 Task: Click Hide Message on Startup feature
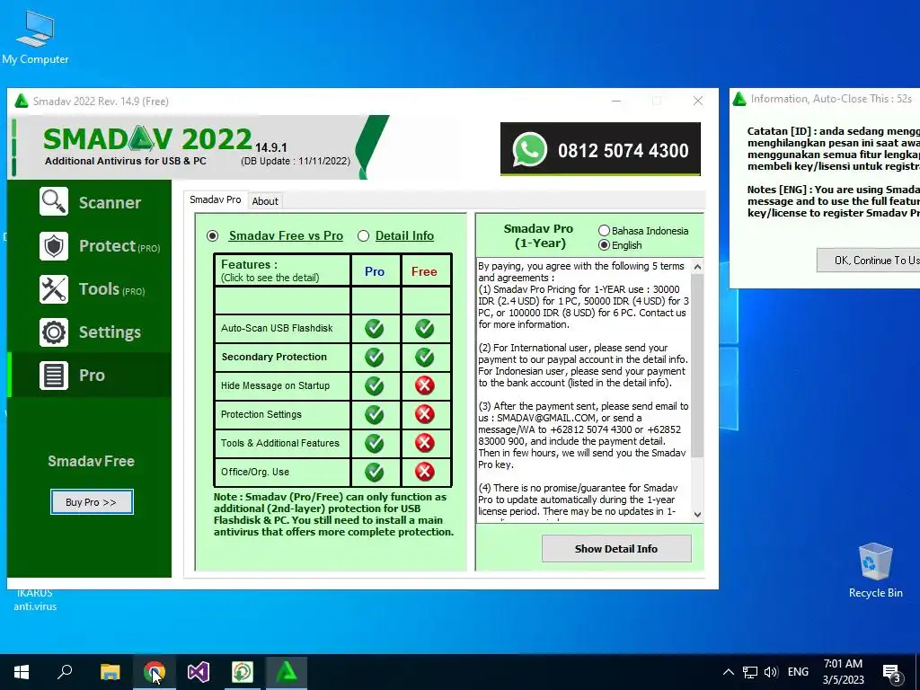click(282, 385)
